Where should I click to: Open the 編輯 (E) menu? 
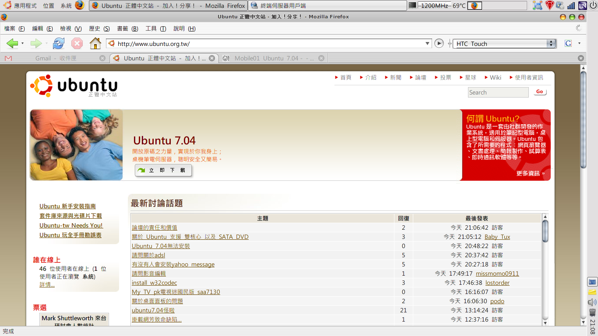click(x=42, y=28)
